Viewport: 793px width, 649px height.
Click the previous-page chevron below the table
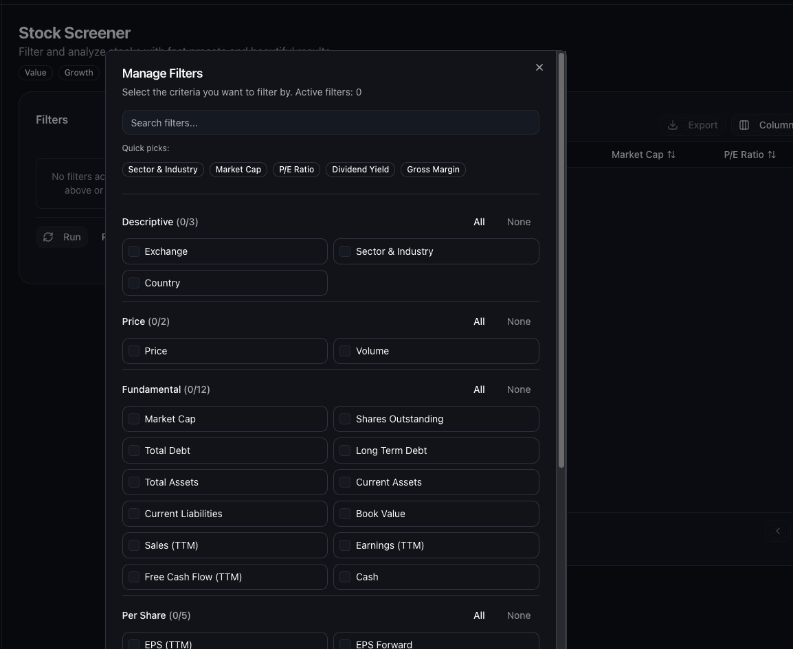click(777, 530)
